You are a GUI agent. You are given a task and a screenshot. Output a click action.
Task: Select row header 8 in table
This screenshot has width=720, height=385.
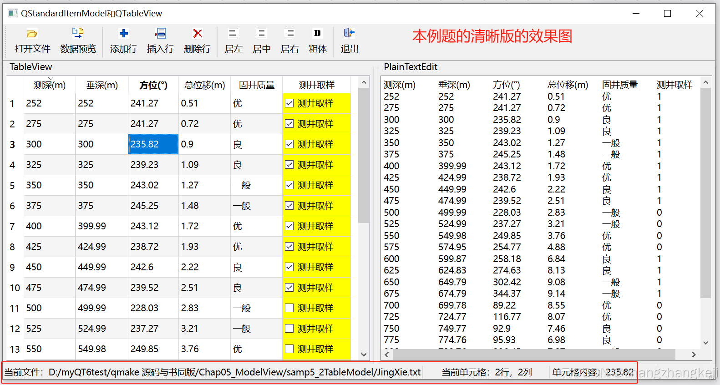tap(15, 247)
